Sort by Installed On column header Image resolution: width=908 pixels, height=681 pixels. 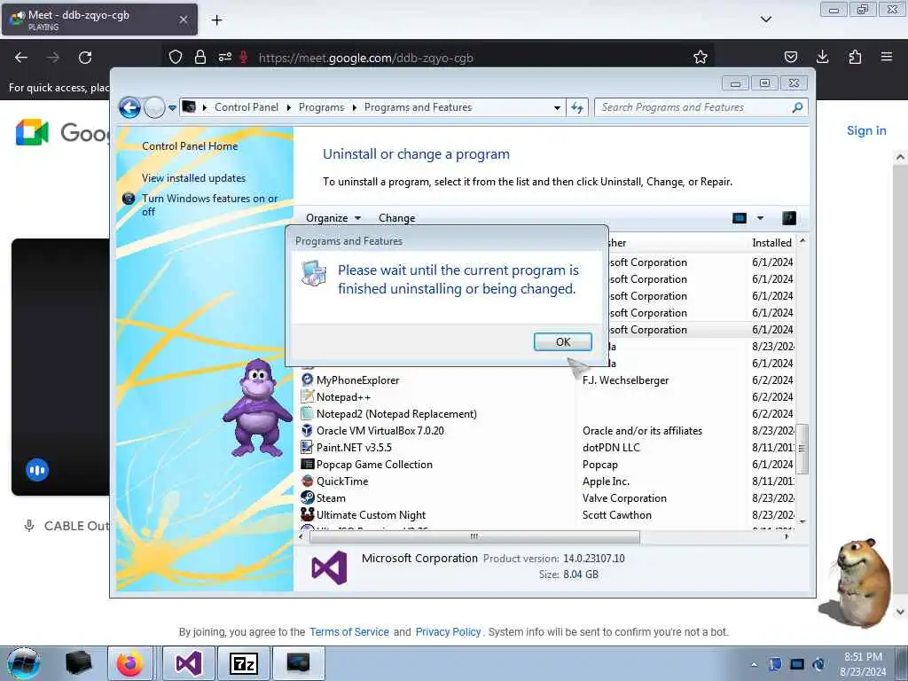click(x=771, y=243)
